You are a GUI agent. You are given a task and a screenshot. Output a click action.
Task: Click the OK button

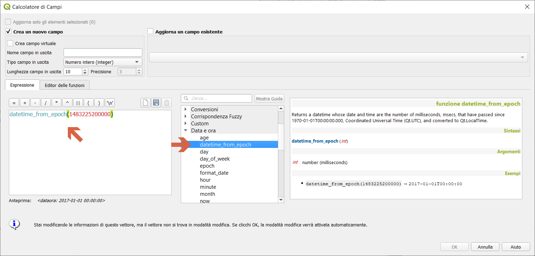click(454, 247)
